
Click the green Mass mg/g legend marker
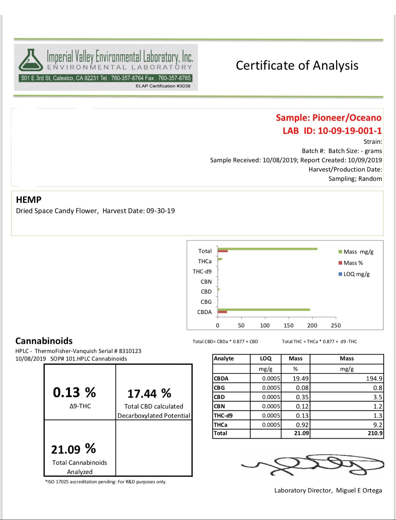pyautogui.click(x=340, y=252)
